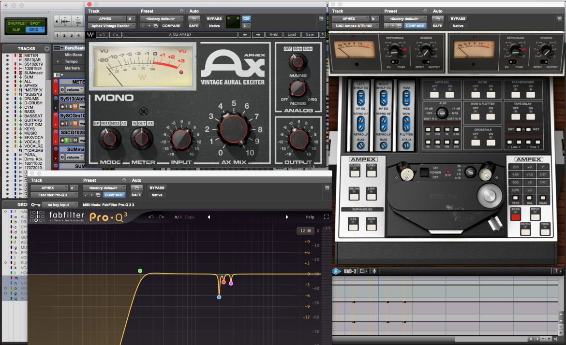Click the FabFilter Pro-Q fullscreen icon
The height and width of the screenshot is (345, 566).
coord(327,216)
